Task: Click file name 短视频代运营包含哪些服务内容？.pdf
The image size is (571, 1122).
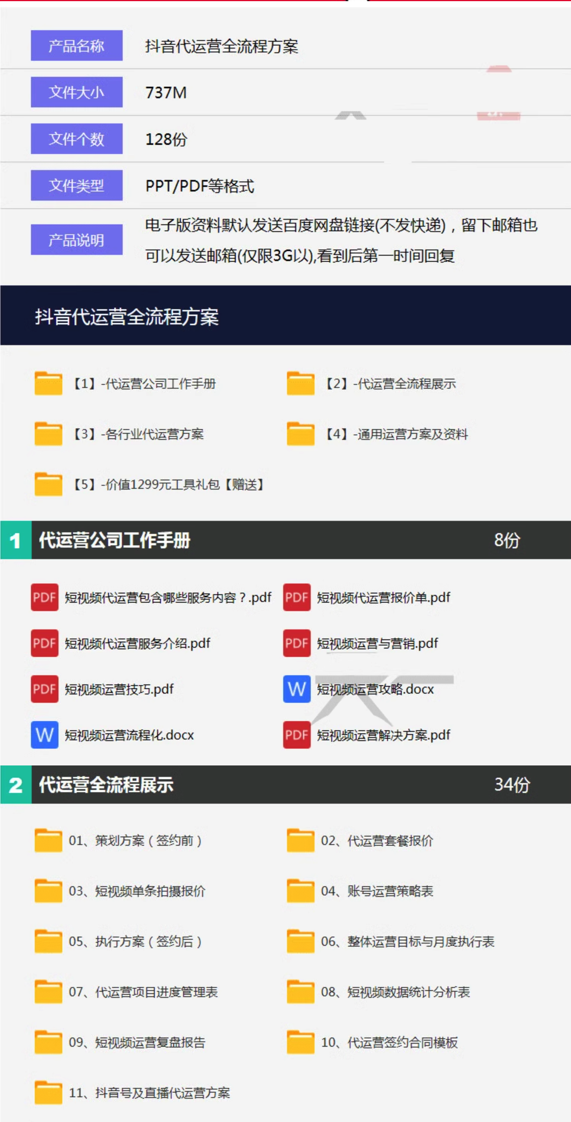Action: (168, 597)
